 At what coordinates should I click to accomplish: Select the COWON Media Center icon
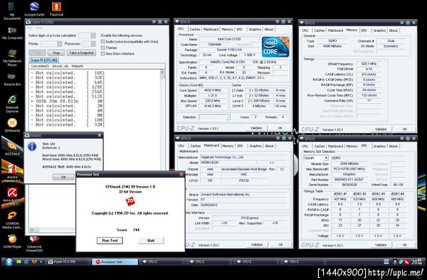click(12, 220)
